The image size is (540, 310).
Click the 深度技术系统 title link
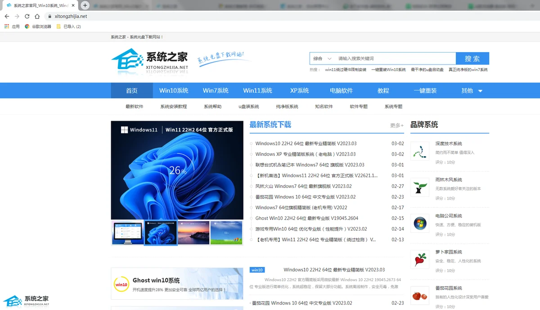[449, 144]
